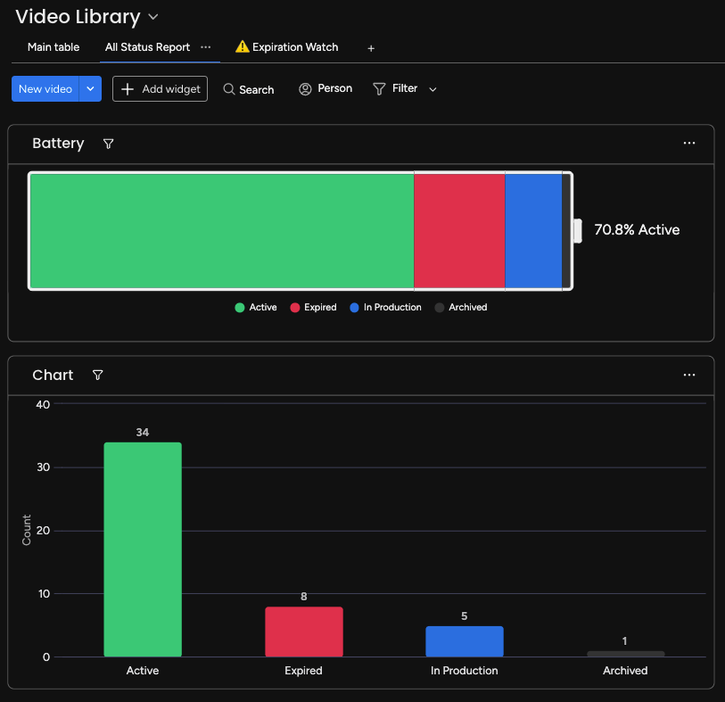725x702 pixels.
Task: Click the three-dot options beside All Status Report
Action: tap(206, 47)
